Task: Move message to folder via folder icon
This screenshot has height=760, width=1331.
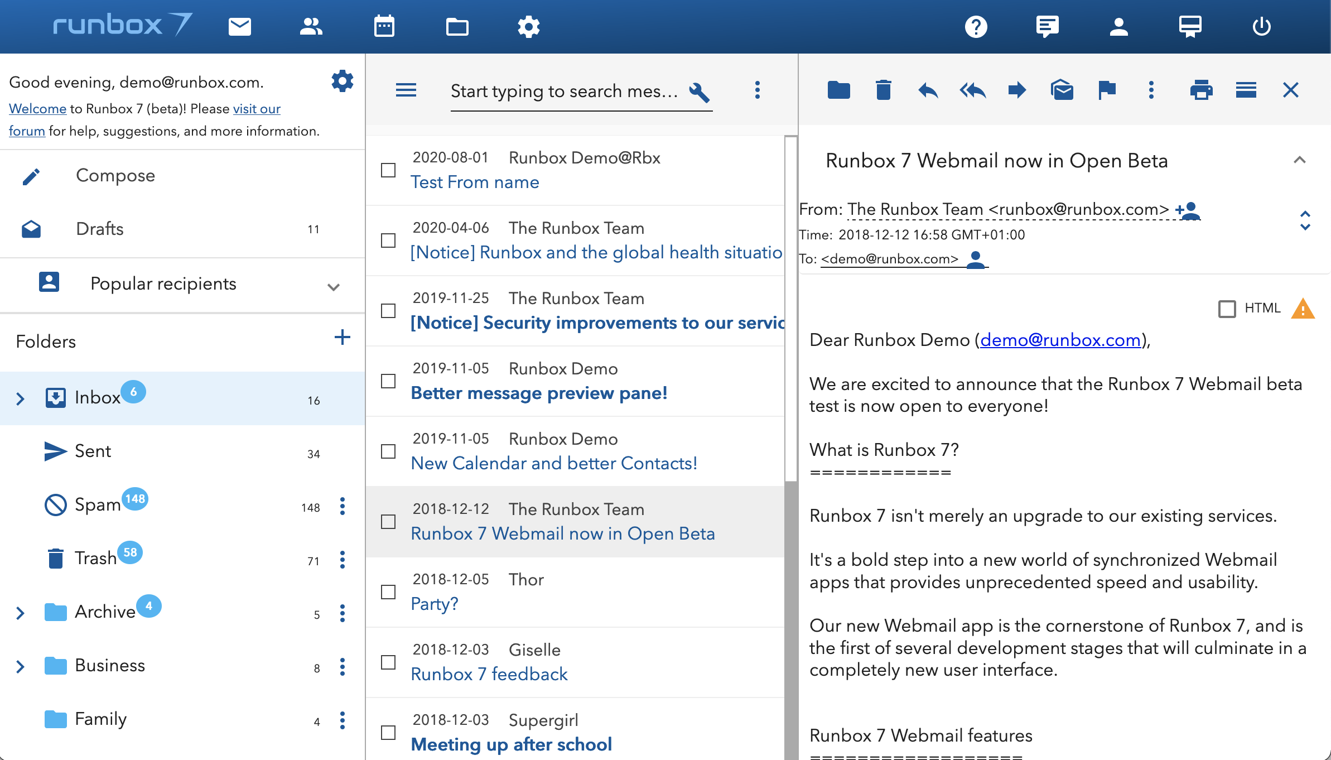Action: point(838,90)
